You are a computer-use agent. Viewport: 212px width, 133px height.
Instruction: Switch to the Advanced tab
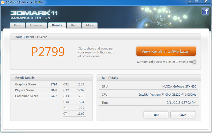pos(37,25)
